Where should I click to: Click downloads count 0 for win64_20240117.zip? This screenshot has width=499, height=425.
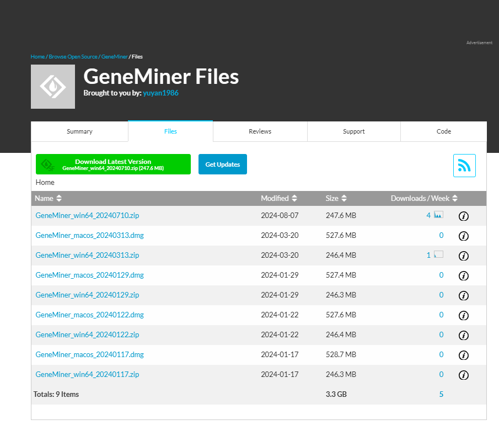(x=441, y=374)
